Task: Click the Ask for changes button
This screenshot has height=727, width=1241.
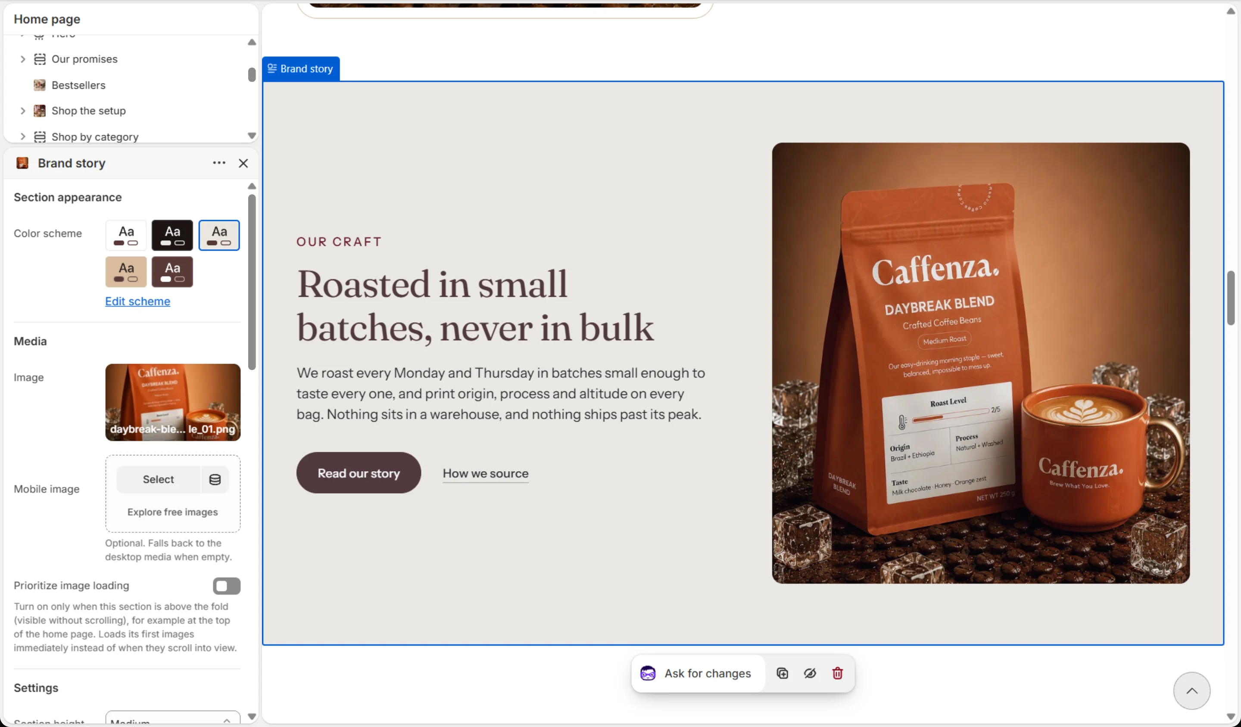Action: tap(698, 673)
